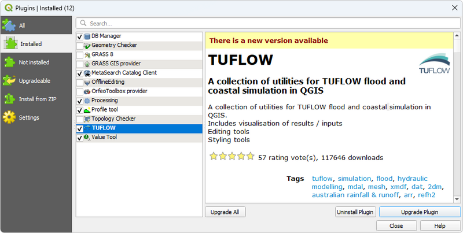Switch to the Not installed tab
Screen dimensions: 463x233
pos(35,62)
